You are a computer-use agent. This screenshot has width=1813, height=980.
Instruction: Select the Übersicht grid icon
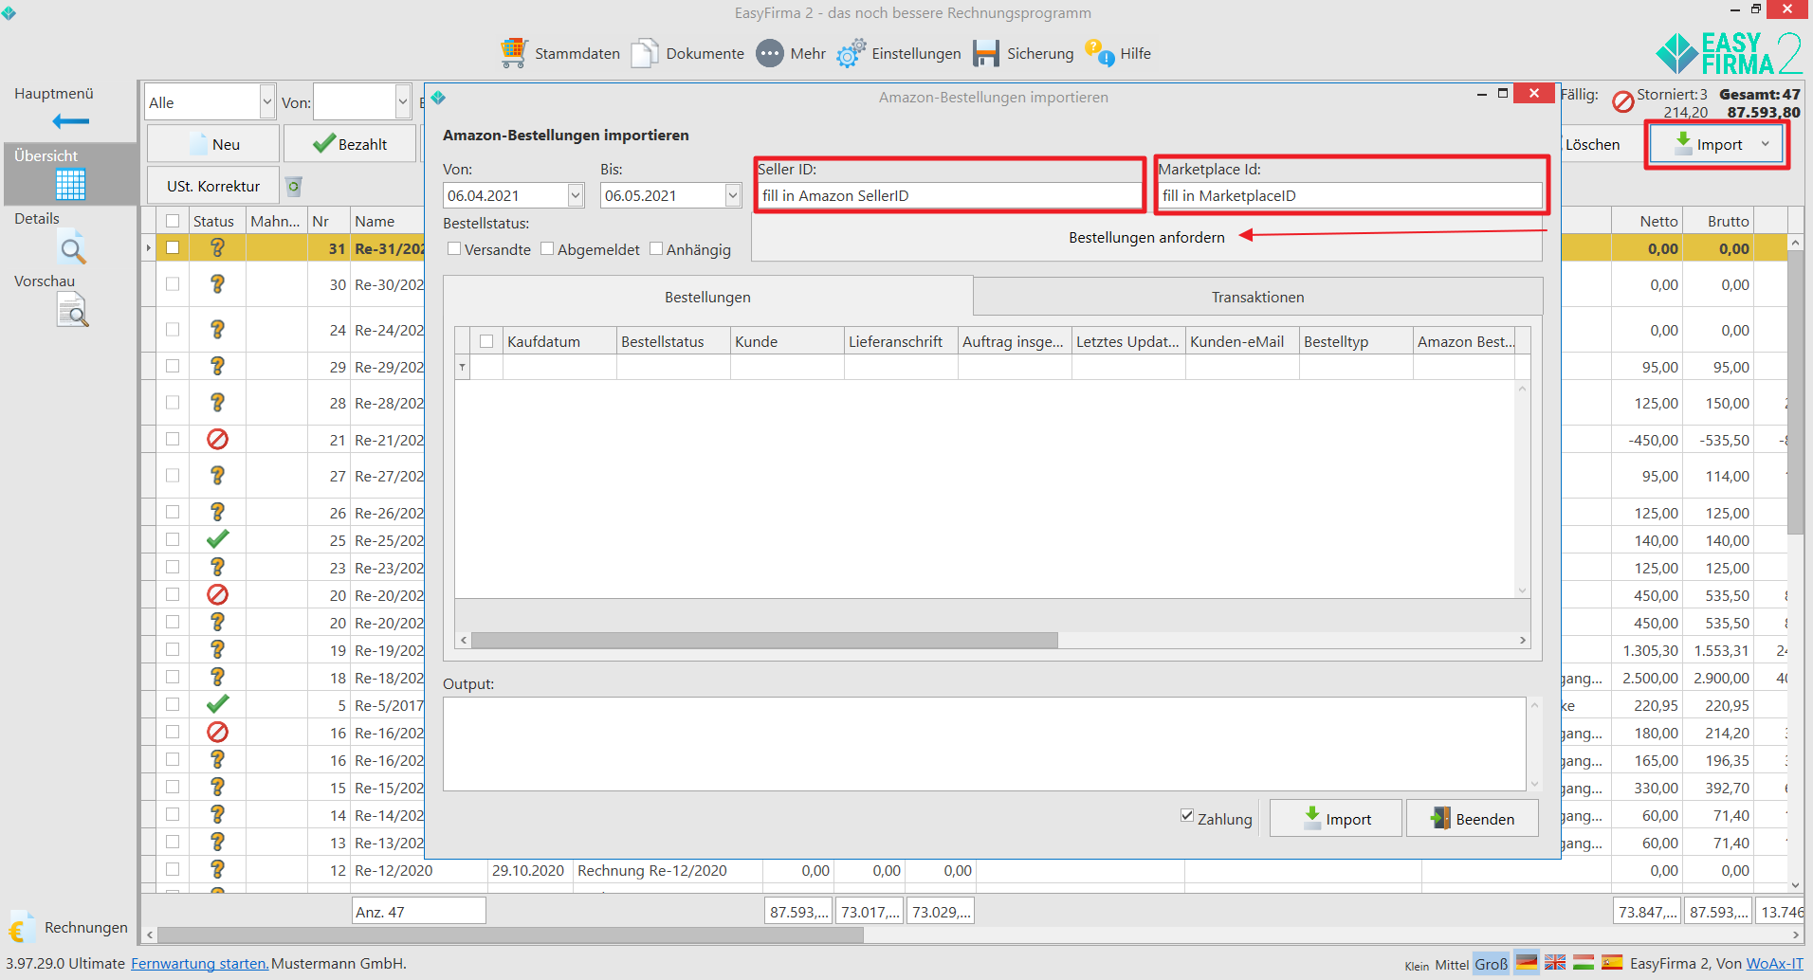[70, 184]
